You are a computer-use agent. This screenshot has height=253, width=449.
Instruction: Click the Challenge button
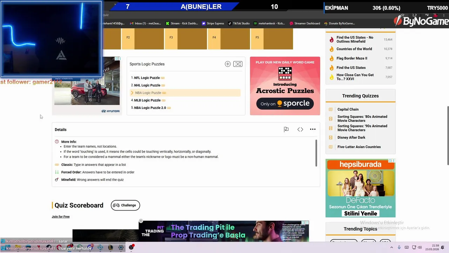[x=125, y=205]
